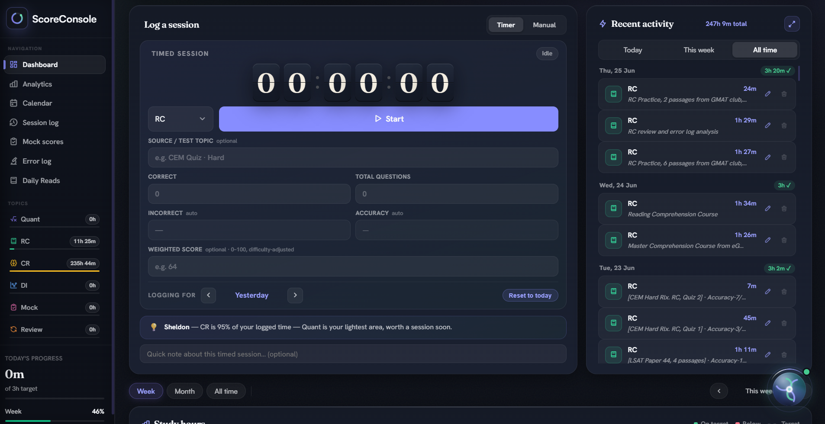The height and width of the screenshot is (424, 825).
Task: Edit the 7m RC session
Action: pyautogui.click(x=767, y=292)
